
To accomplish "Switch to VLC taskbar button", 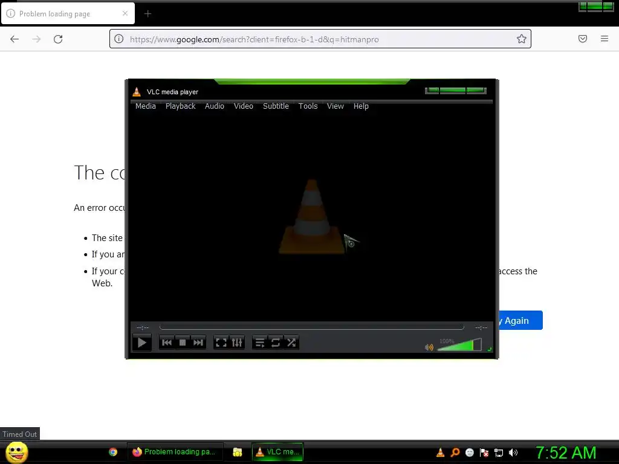I will (278, 452).
